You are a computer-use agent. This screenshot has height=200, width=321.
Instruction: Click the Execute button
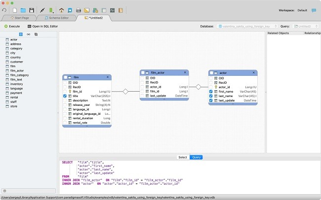click(x=12, y=26)
